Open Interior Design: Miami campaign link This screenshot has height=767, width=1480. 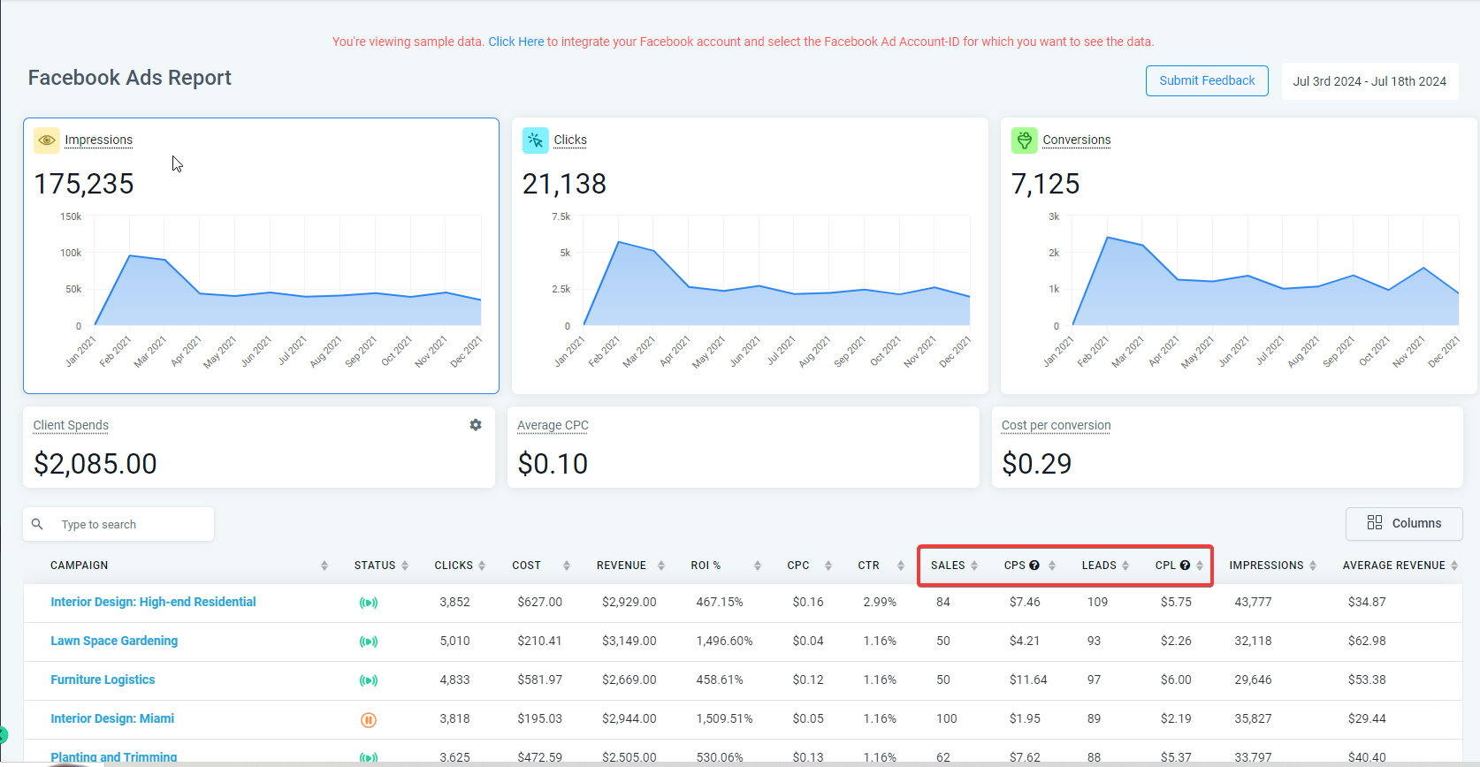click(112, 718)
